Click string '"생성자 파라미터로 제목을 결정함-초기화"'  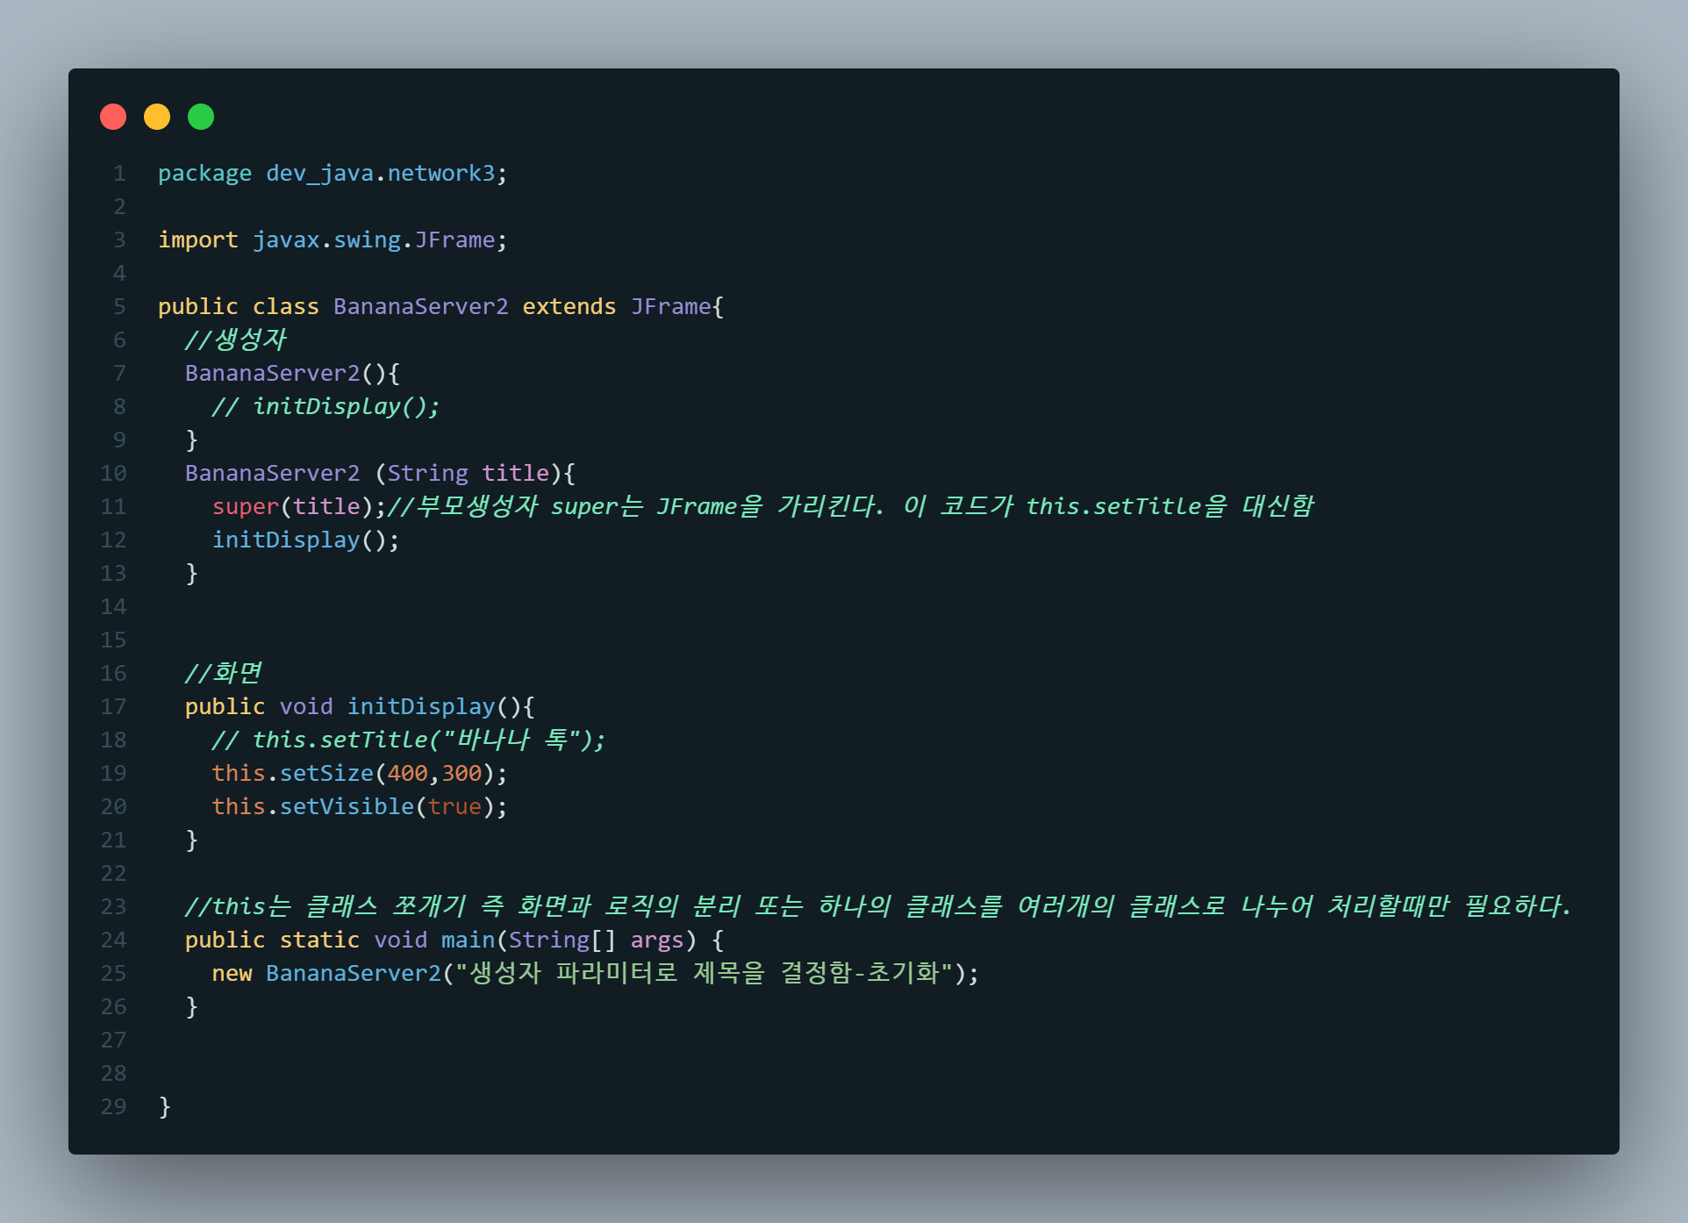[704, 973]
